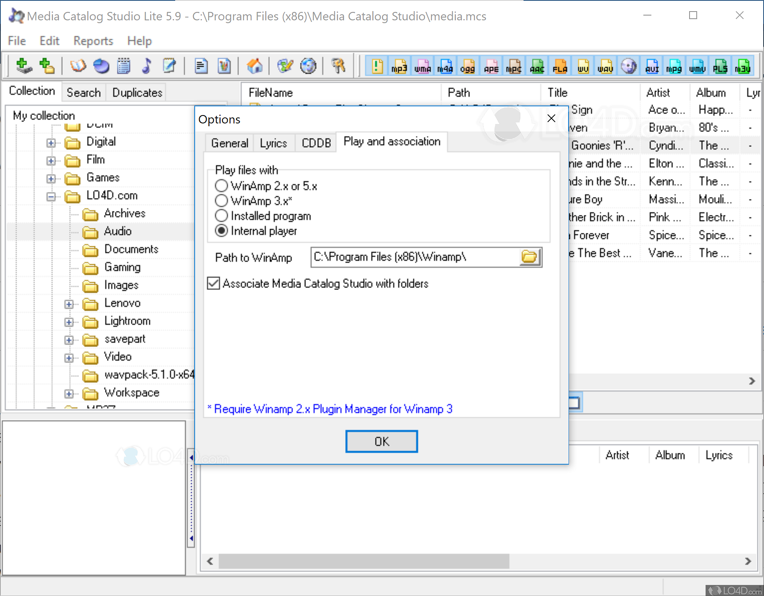Toggle the ogg file type filter

(468, 66)
